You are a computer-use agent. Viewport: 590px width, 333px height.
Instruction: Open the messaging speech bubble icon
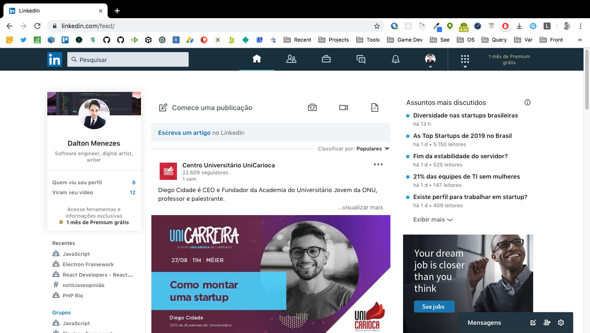pyautogui.click(x=361, y=59)
